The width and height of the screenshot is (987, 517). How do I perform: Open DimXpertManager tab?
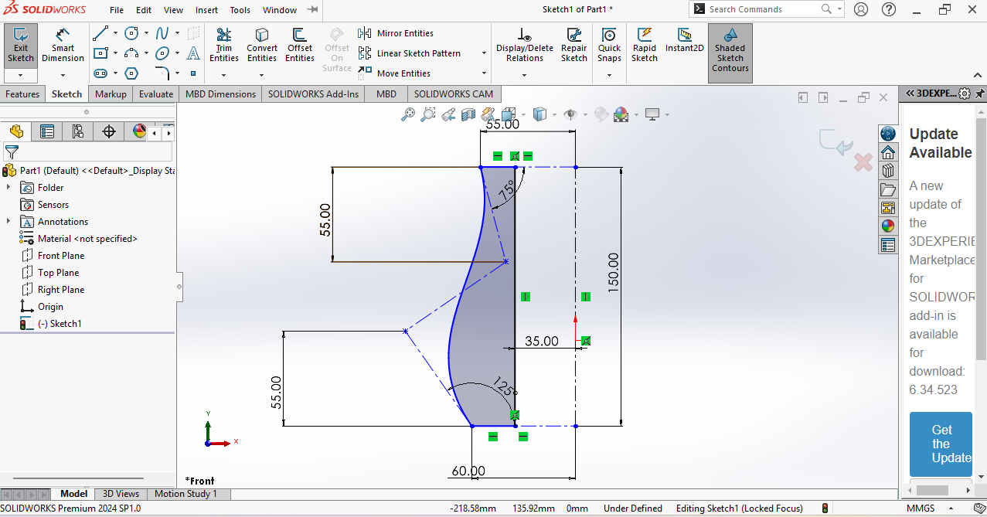[109, 131]
